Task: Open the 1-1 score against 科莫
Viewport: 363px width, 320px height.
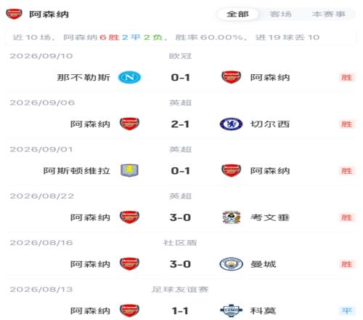Action: click(181, 311)
